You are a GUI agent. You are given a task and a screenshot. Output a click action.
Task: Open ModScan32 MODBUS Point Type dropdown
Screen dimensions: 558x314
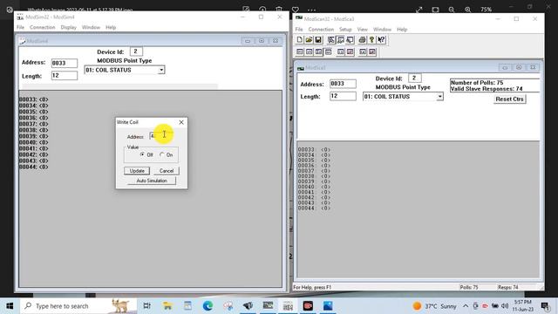(x=439, y=97)
